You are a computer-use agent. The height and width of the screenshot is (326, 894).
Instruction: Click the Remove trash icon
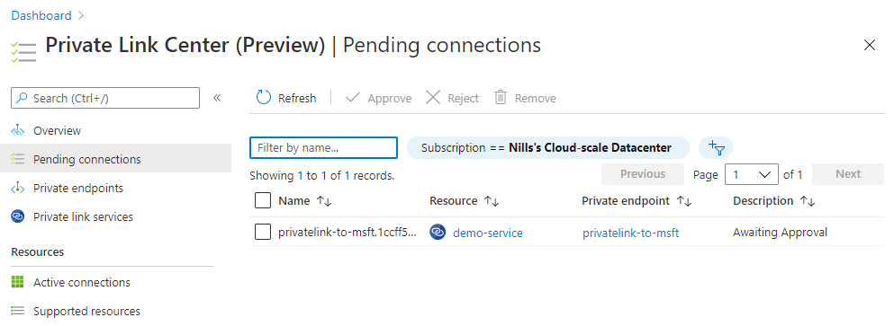tap(501, 98)
